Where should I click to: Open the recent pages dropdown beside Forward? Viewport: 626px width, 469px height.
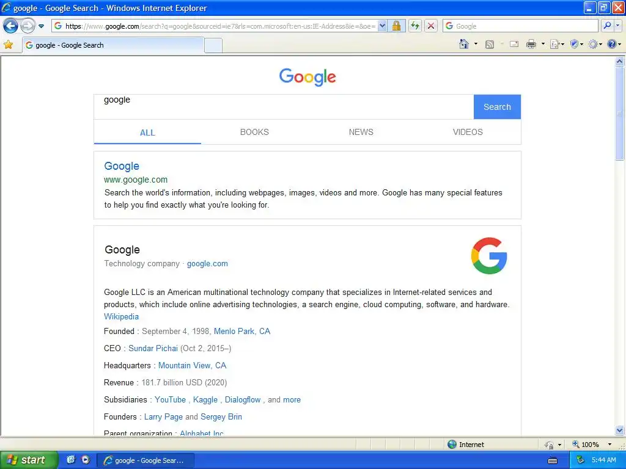[41, 26]
